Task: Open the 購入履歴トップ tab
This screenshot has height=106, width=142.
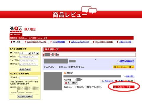Action: (16, 34)
